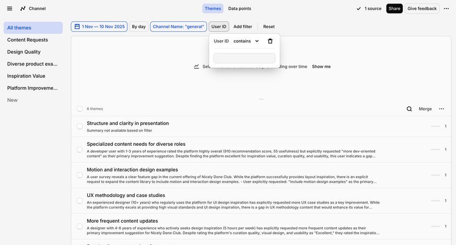Check the Specialized content needs theme checkbox
Screen dimensions: 456x245
[x=80, y=149]
